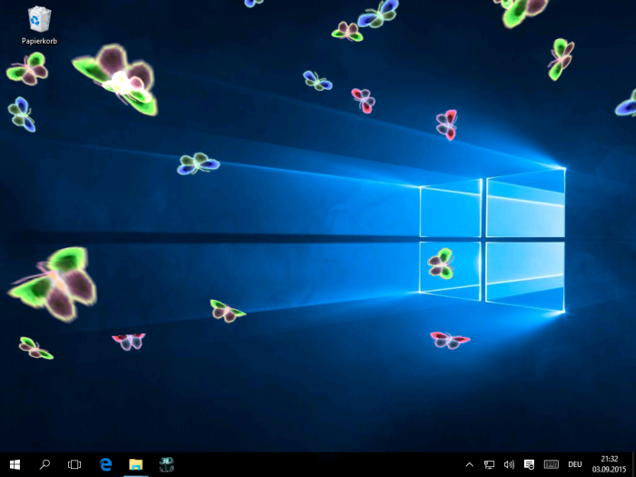
Task: Open the Papierkorb recycle bin icon
Action: click(39, 19)
